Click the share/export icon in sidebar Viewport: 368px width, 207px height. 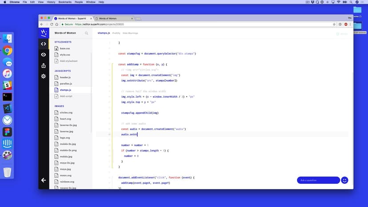[x=43, y=65]
